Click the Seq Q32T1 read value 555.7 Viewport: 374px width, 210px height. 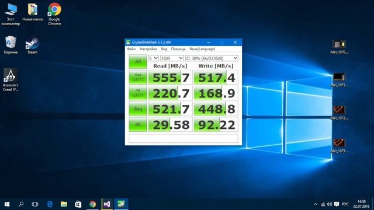170,78
